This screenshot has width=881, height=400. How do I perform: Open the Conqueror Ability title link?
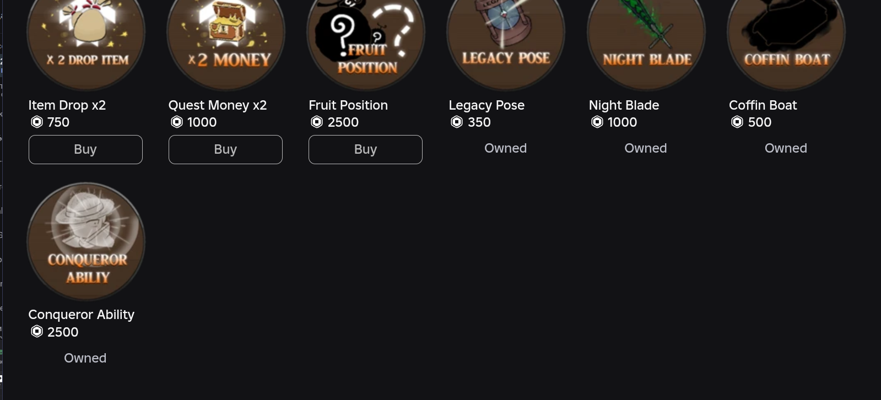81,315
